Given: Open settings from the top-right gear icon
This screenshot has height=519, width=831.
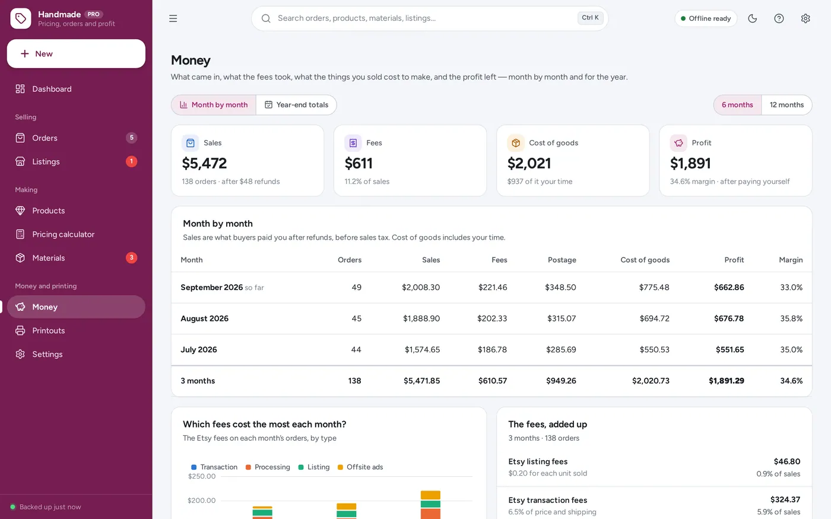Looking at the screenshot, I should 805,18.
